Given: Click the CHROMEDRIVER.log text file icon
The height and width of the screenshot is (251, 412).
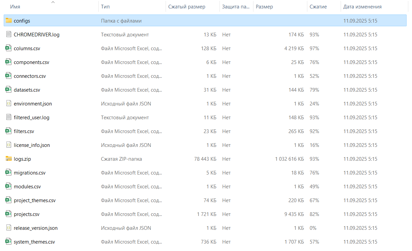Looking at the screenshot, I should [x=9, y=34].
